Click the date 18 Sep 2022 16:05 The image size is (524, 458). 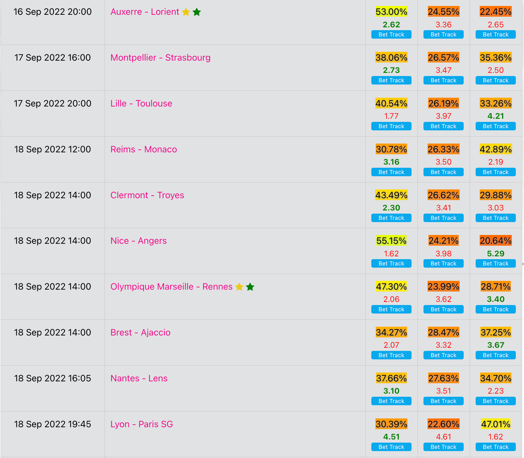coord(53,379)
